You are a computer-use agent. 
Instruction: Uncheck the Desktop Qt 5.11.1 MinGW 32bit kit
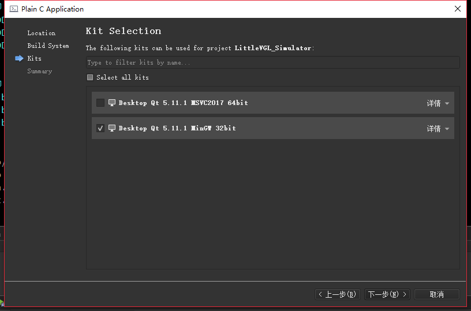(x=100, y=128)
